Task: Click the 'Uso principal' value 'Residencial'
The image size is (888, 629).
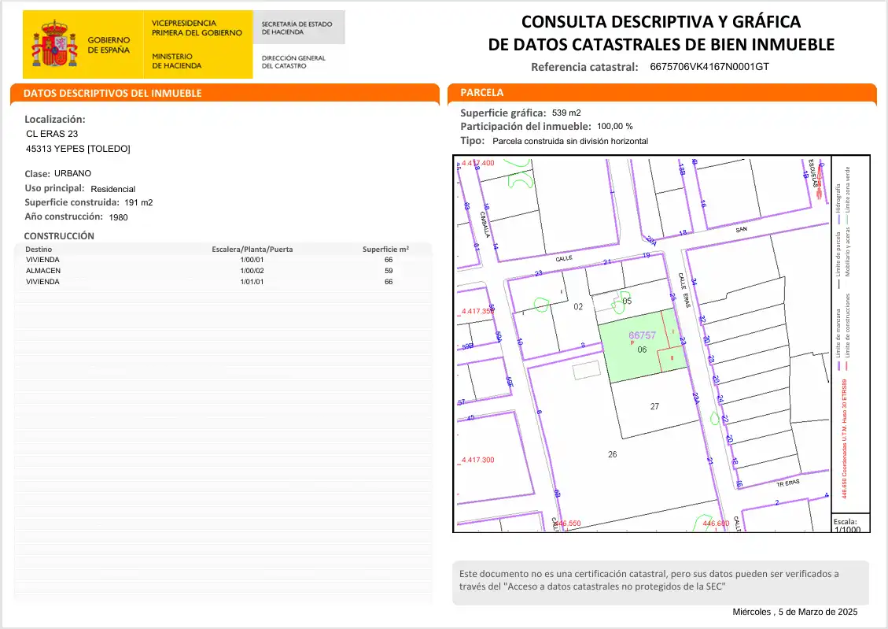Action: tap(112, 189)
